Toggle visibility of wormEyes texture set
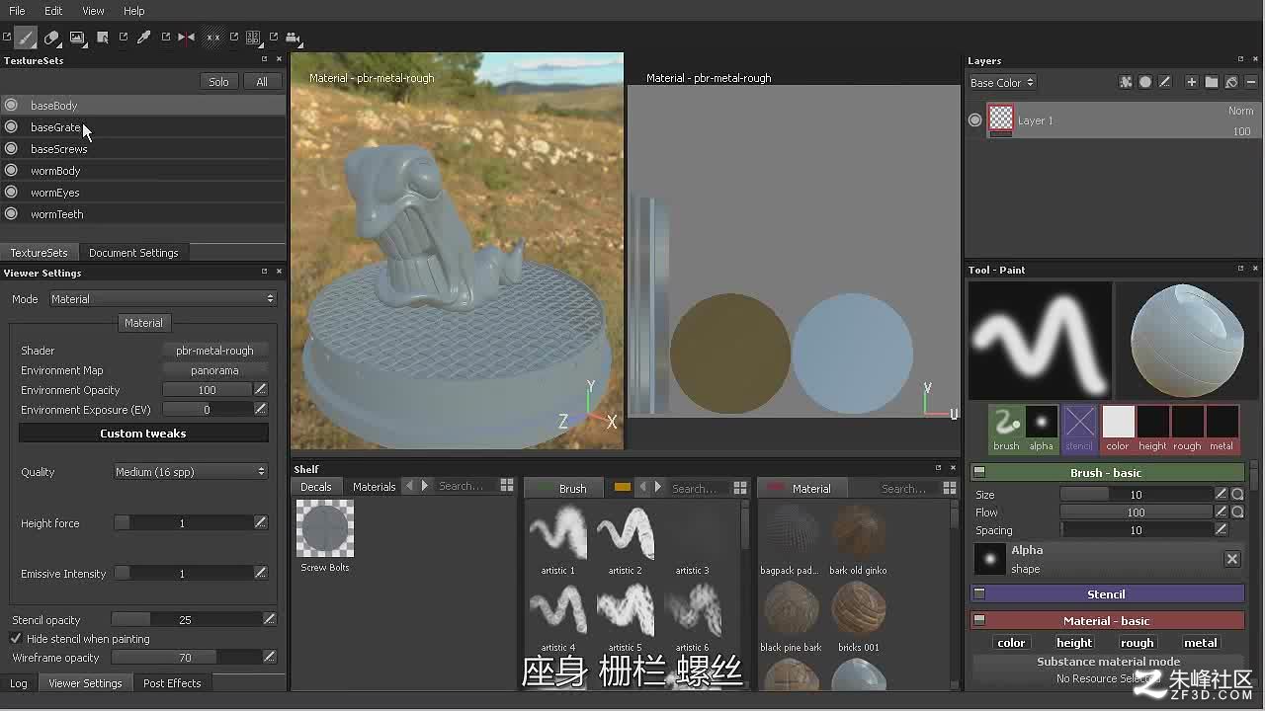1265x711 pixels. coord(11,192)
